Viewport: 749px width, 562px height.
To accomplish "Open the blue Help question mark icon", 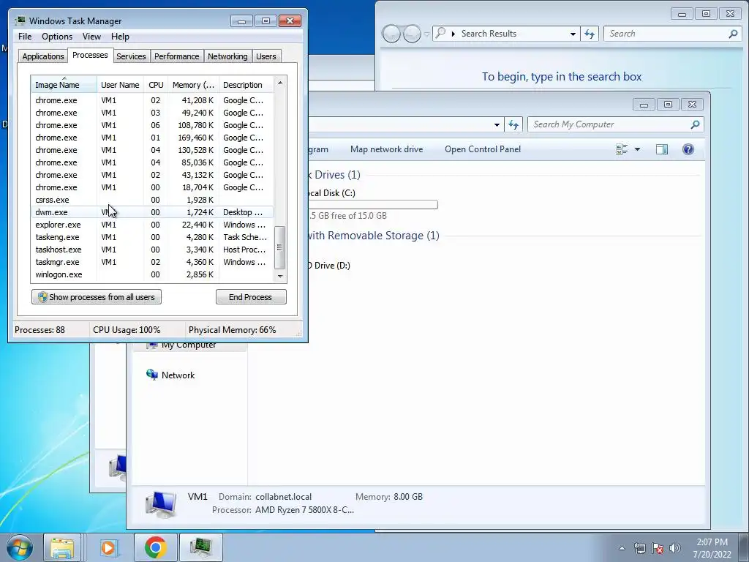I will click(x=688, y=149).
